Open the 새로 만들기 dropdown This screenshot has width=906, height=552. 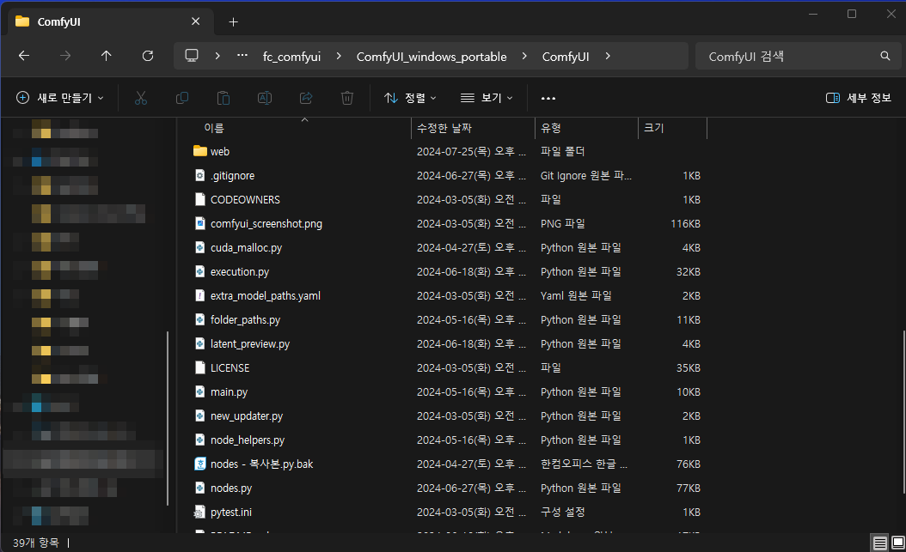(60, 98)
